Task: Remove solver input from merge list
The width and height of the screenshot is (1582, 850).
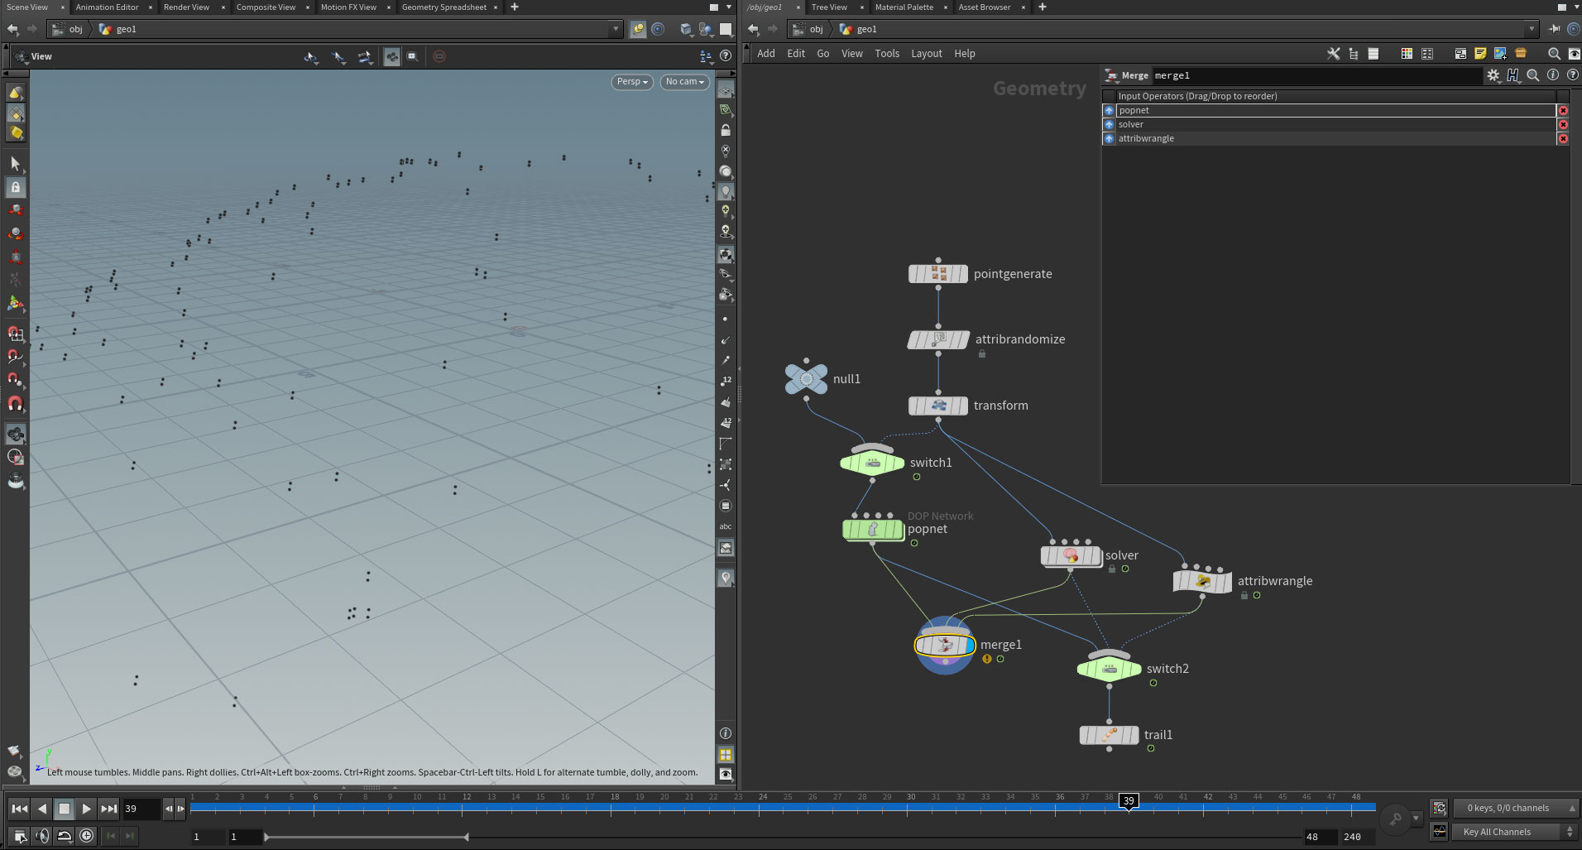Action: (1563, 124)
